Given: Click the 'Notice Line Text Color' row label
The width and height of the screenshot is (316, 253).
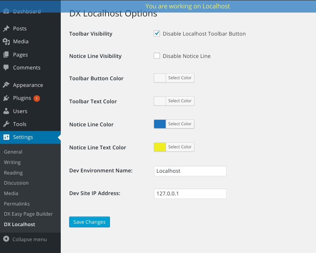Looking at the screenshot, I should [97, 148].
